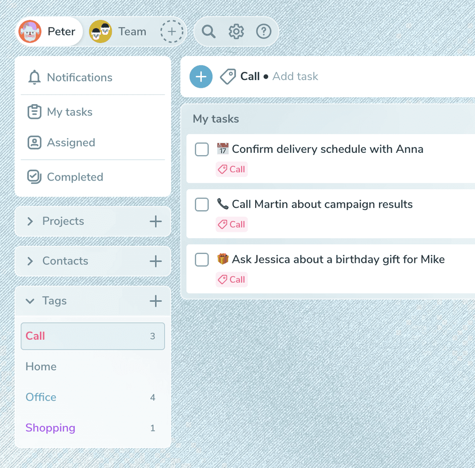
Task: Expand the Contacts section chevron
Action: 30,261
